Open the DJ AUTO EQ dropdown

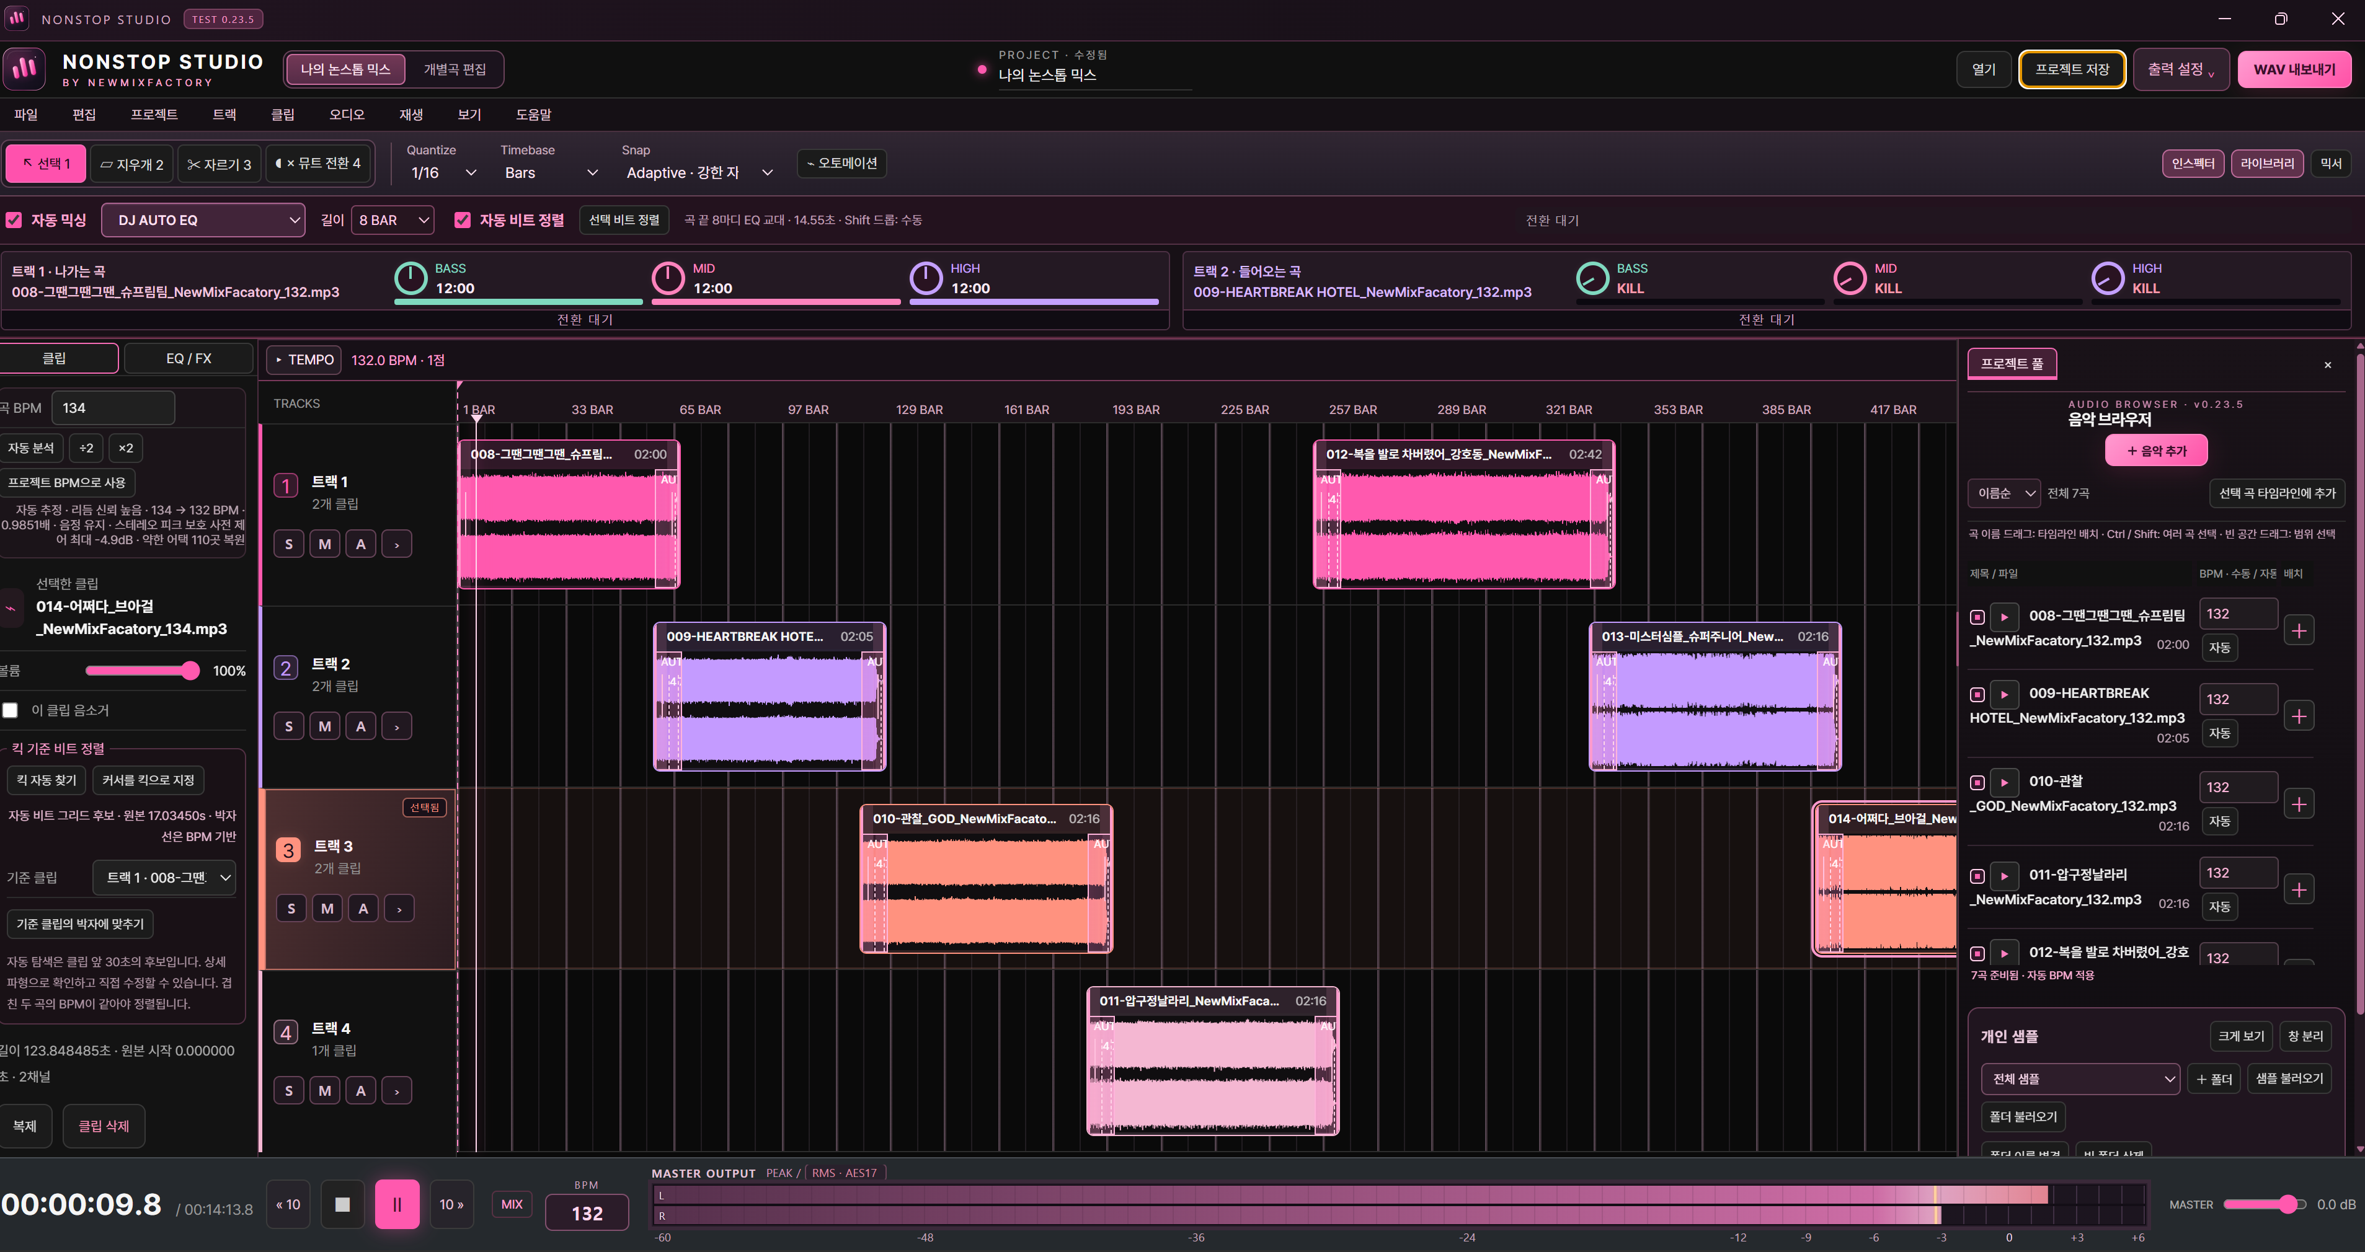click(x=203, y=220)
